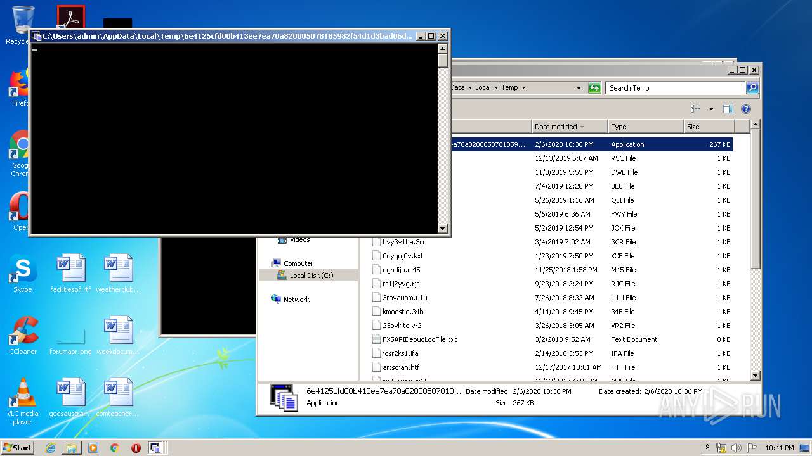The image size is (812, 456).
Task: Open the view options dropdown arrow
Action: point(711,109)
